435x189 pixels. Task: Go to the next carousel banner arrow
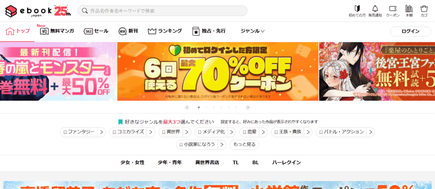[248, 107]
